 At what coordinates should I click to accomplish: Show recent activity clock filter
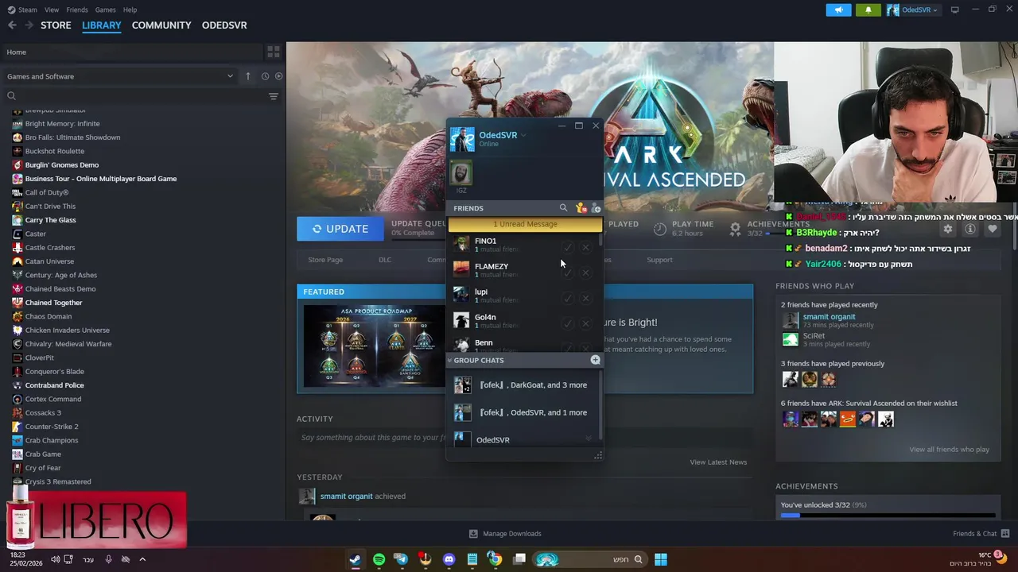tap(266, 76)
